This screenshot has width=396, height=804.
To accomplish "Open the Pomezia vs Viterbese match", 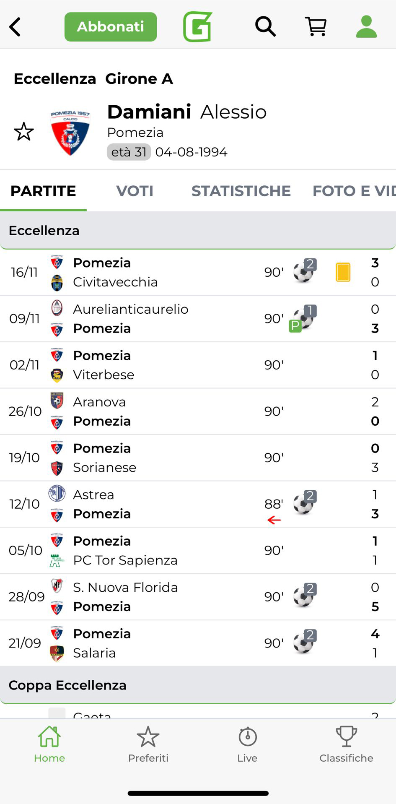I will click(x=168, y=365).
